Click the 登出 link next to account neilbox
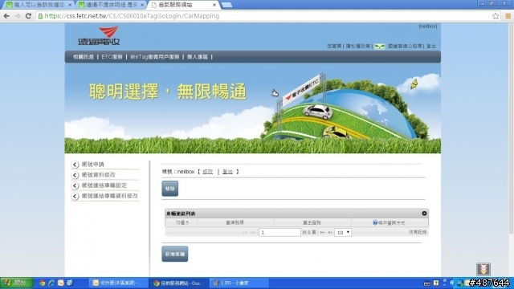 (227, 172)
